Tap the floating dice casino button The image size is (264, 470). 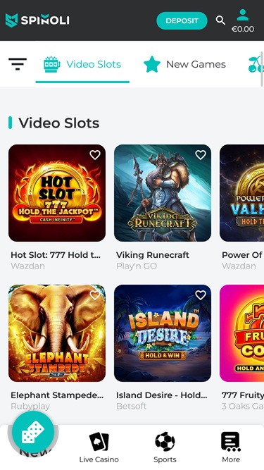[x=33, y=432]
